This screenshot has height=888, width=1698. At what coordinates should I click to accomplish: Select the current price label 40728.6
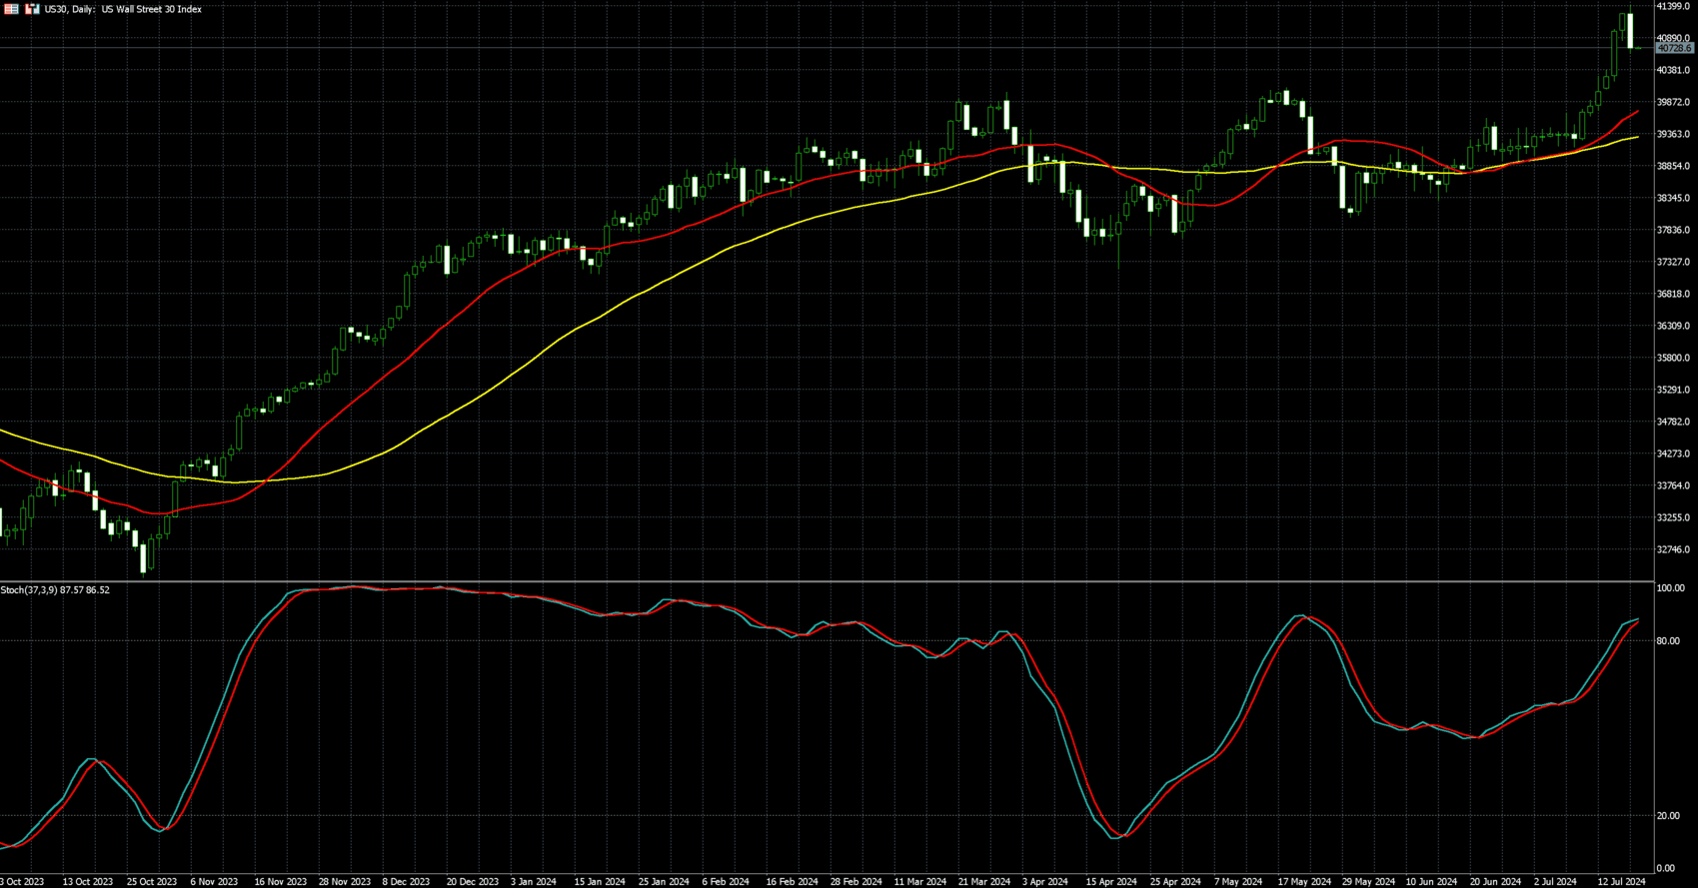[x=1675, y=48]
